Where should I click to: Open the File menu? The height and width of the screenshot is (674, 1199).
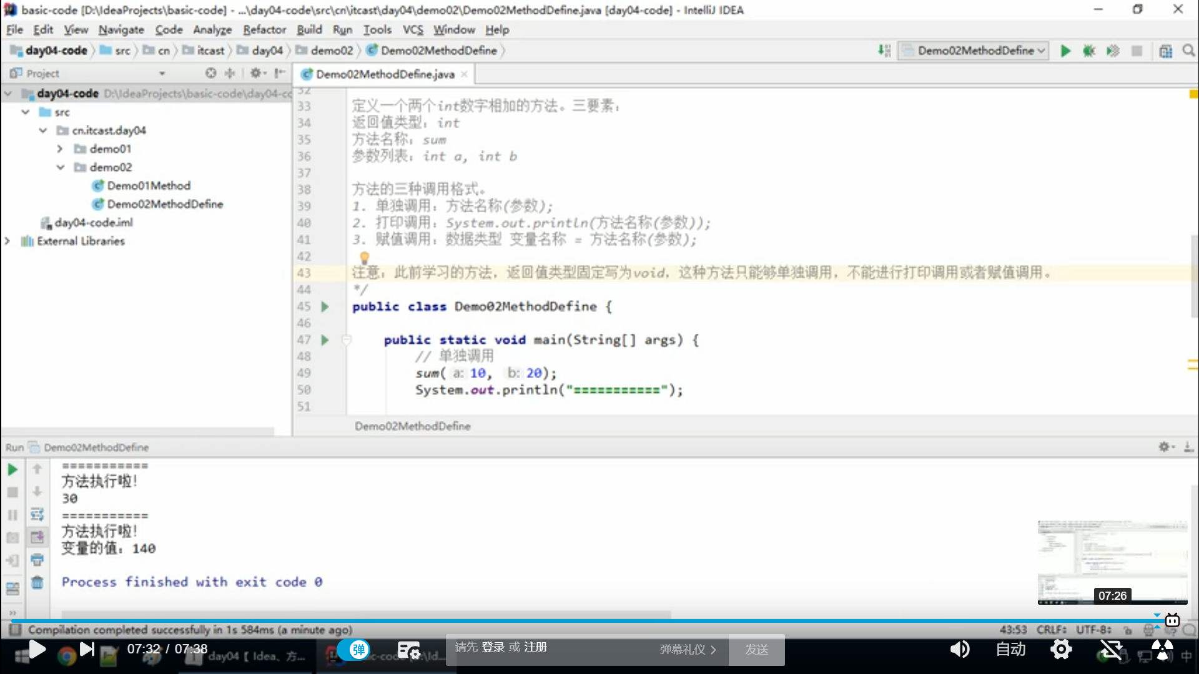coord(14,29)
